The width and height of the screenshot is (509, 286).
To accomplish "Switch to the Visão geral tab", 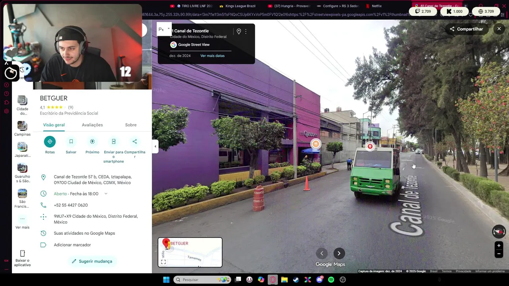I will click(54, 125).
